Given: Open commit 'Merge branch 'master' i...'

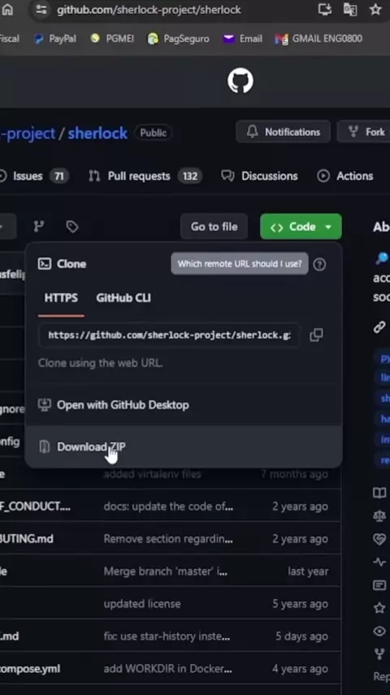Looking at the screenshot, I should click(166, 571).
